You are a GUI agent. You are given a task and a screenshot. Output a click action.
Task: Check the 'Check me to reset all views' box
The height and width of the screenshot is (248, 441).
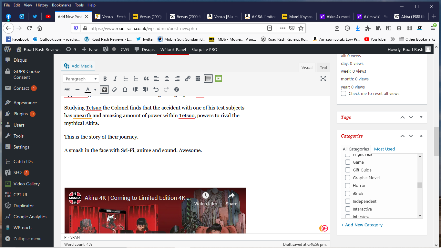click(344, 94)
